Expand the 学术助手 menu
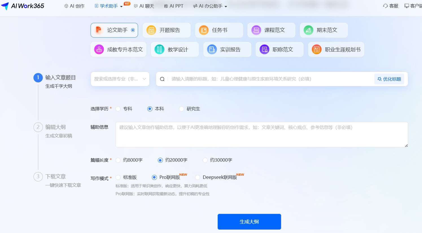422x233 pixels. tap(110, 6)
